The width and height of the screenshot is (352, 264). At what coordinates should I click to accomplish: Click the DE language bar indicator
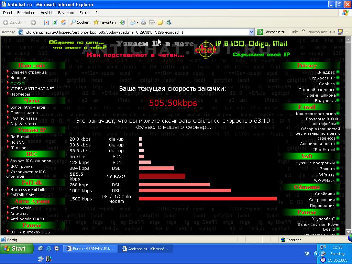coord(307,254)
